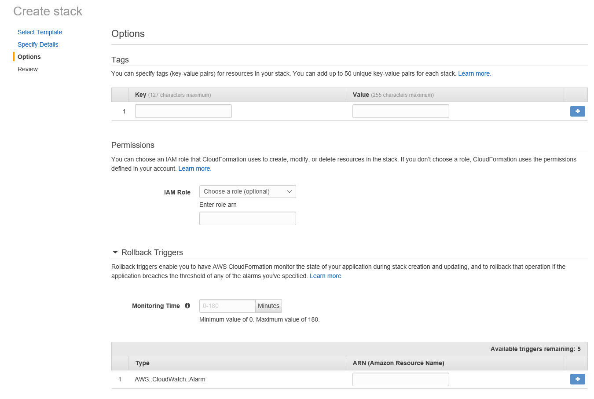Image resolution: width=594 pixels, height=399 pixels.
Task: Click the tag Value input field
Action: [x=400, y=111]
